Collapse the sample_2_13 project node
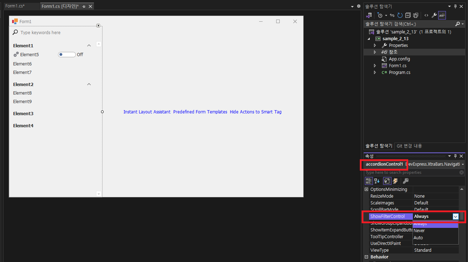468x262 pixels. click(369, 38)
